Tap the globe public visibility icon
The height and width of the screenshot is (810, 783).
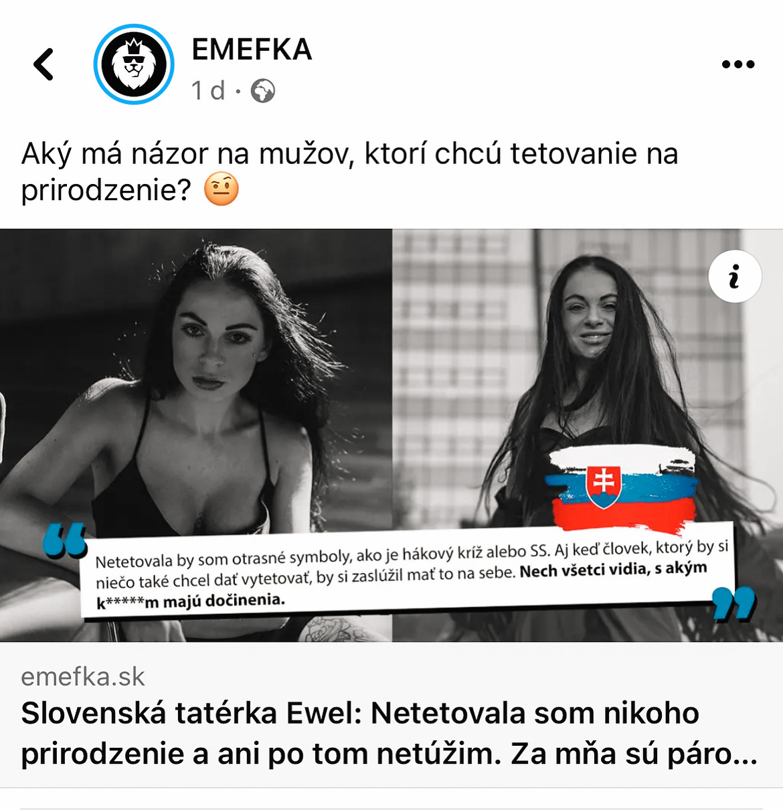263,90
